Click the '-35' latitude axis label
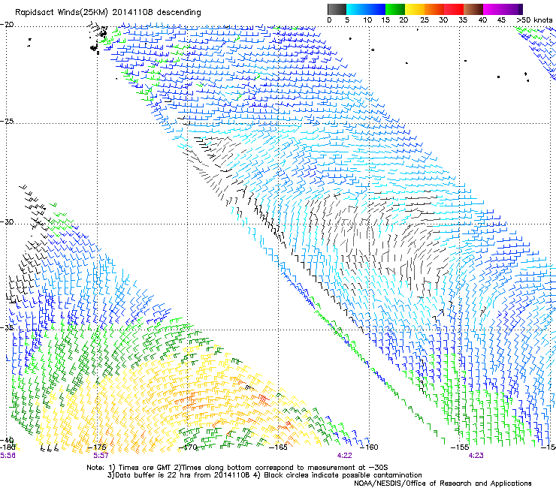Image resolution: width=556 pixels, height=488 pixels. [7, 327]
